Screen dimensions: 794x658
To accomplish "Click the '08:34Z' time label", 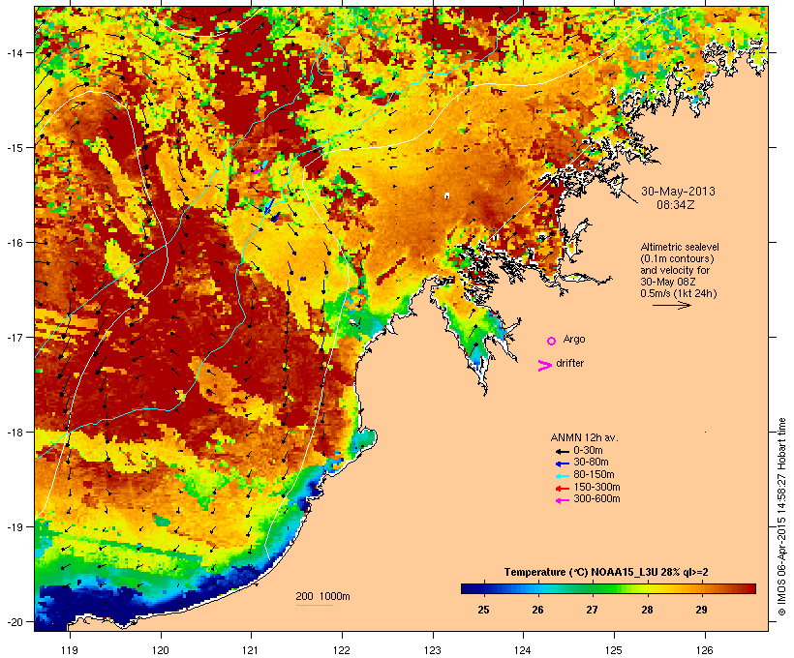I will (x=676, y=205).
